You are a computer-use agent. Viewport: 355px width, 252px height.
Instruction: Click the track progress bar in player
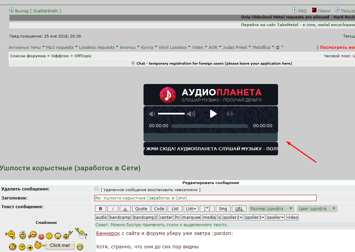[x=210, y=126]
